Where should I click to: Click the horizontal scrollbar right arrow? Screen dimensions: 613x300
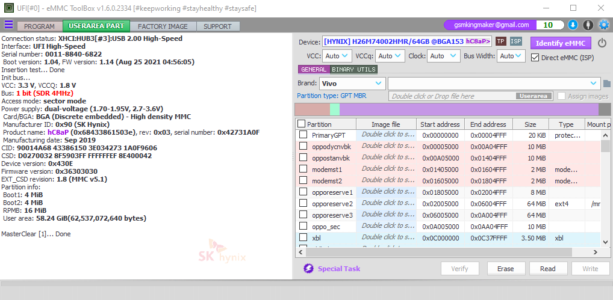pyautogui.click(x=596, y=253)
